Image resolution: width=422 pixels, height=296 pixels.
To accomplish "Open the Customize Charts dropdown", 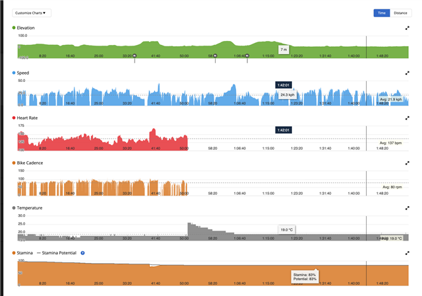I will click(32, 13).
